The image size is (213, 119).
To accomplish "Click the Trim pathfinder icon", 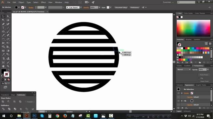I will 9,109.
